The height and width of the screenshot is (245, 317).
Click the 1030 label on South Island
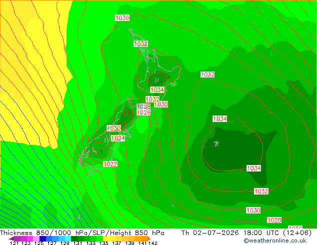[114, 128]
